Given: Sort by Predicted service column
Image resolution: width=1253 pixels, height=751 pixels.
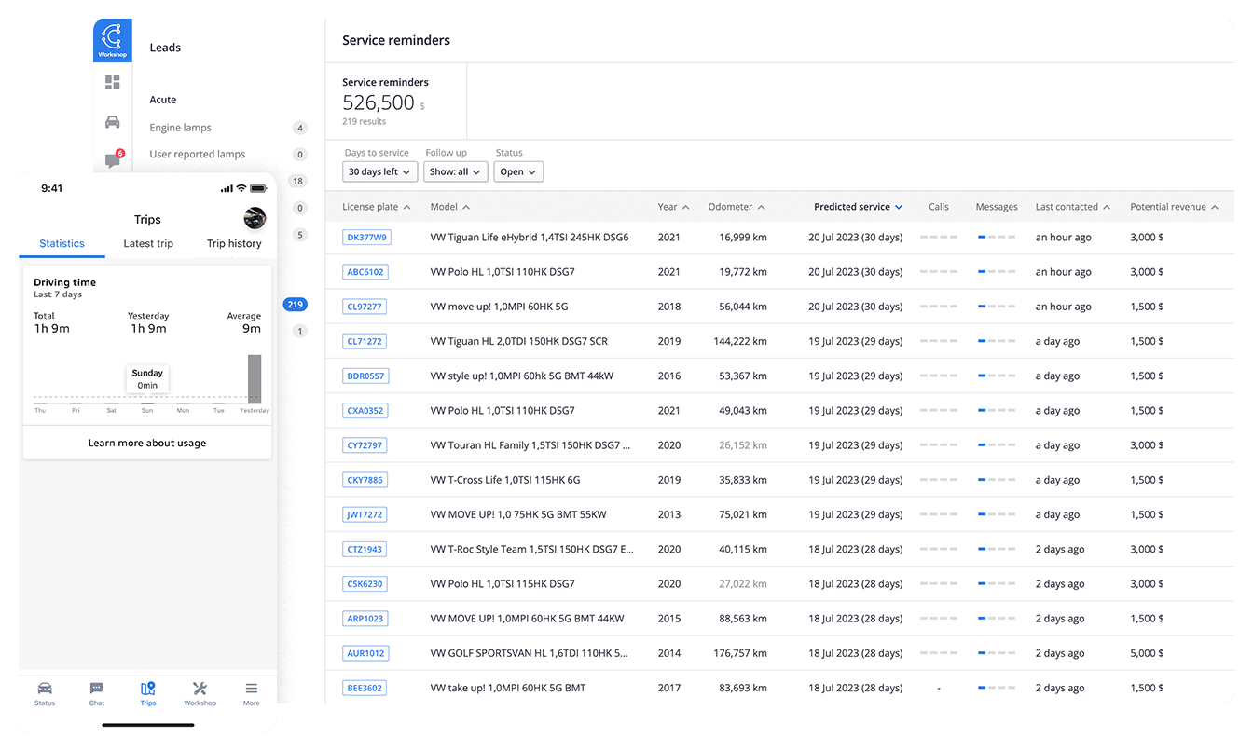Looking at the screenshot, I should pyautogui.click(x=858, y=207).
